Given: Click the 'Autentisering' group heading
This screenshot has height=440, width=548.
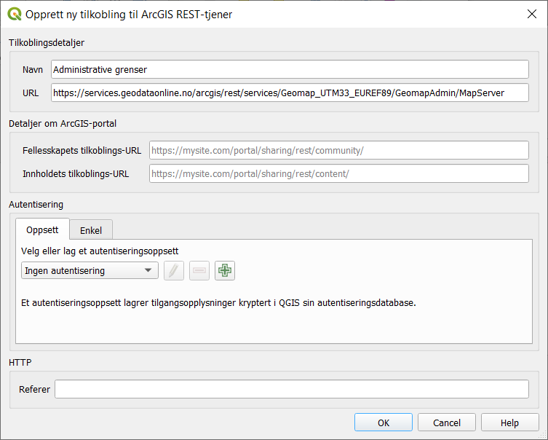Looking at the screenshot, I should (36, 204).
